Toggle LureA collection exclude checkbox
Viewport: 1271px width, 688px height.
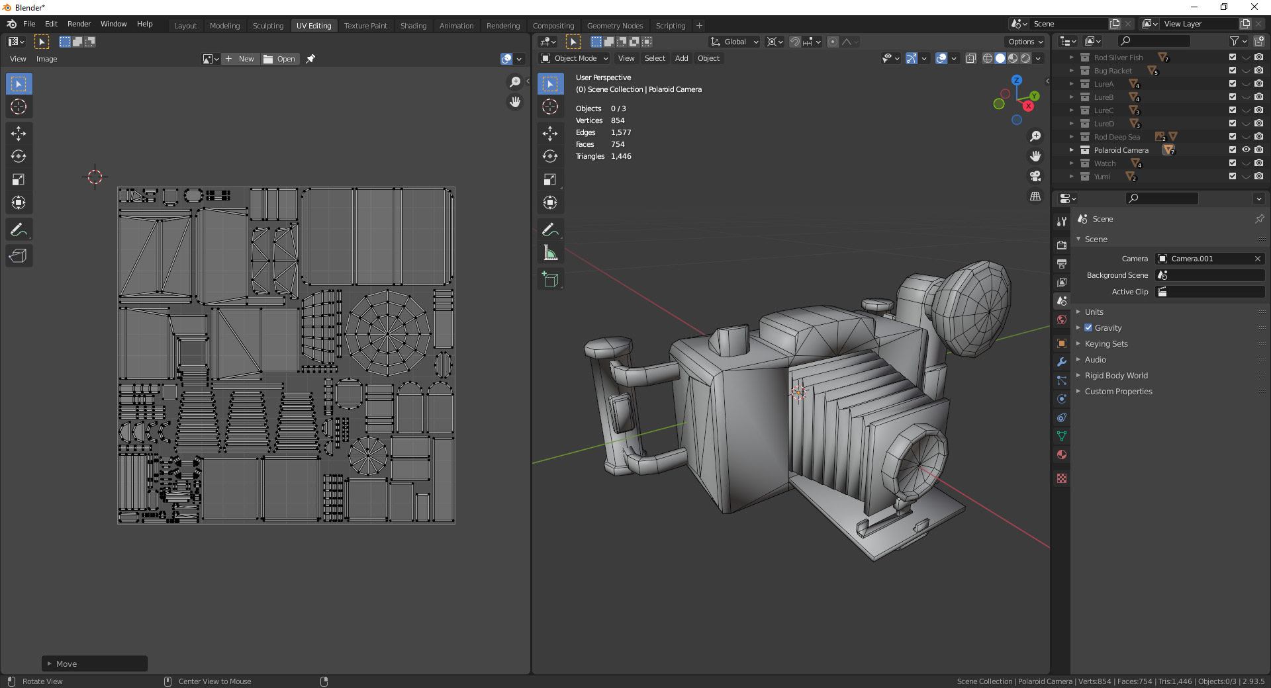tap(1233, 84)
